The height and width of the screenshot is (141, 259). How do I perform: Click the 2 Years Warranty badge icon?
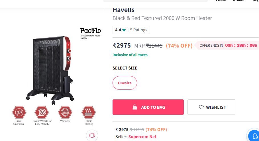pos(65,112)
